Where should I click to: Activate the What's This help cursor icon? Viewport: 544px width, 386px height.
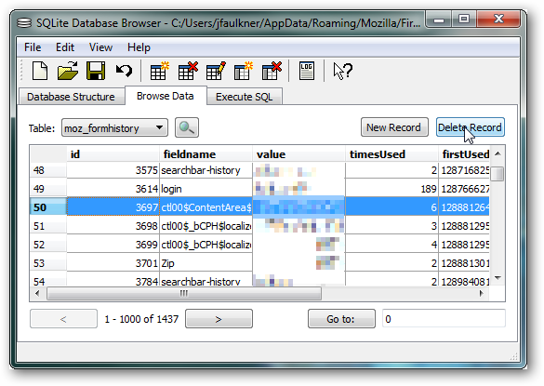342,71
